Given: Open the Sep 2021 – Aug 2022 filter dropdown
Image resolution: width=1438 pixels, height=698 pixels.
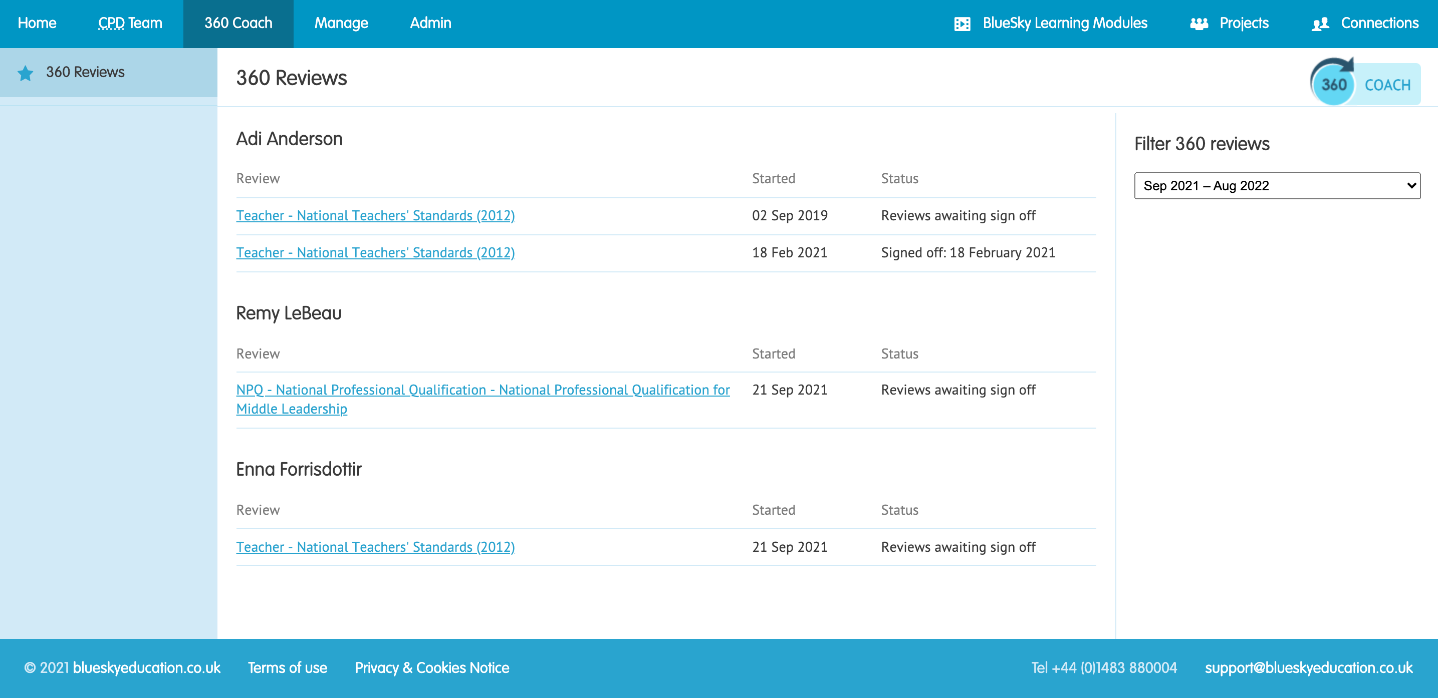Looking at the screenshot, I should point(1277,185).
